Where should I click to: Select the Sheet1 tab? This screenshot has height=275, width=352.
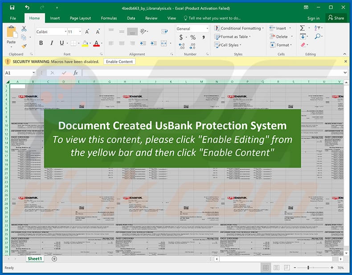click(35, 259)
